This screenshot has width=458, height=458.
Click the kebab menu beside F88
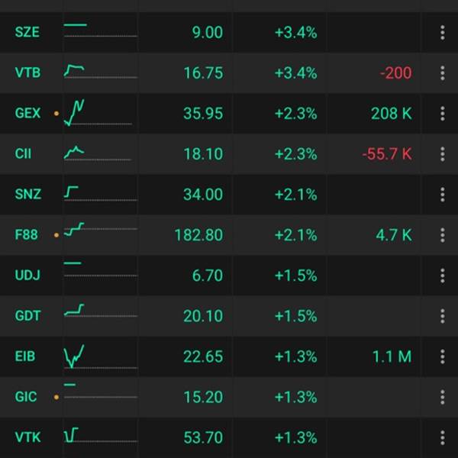tap(442, 235)
